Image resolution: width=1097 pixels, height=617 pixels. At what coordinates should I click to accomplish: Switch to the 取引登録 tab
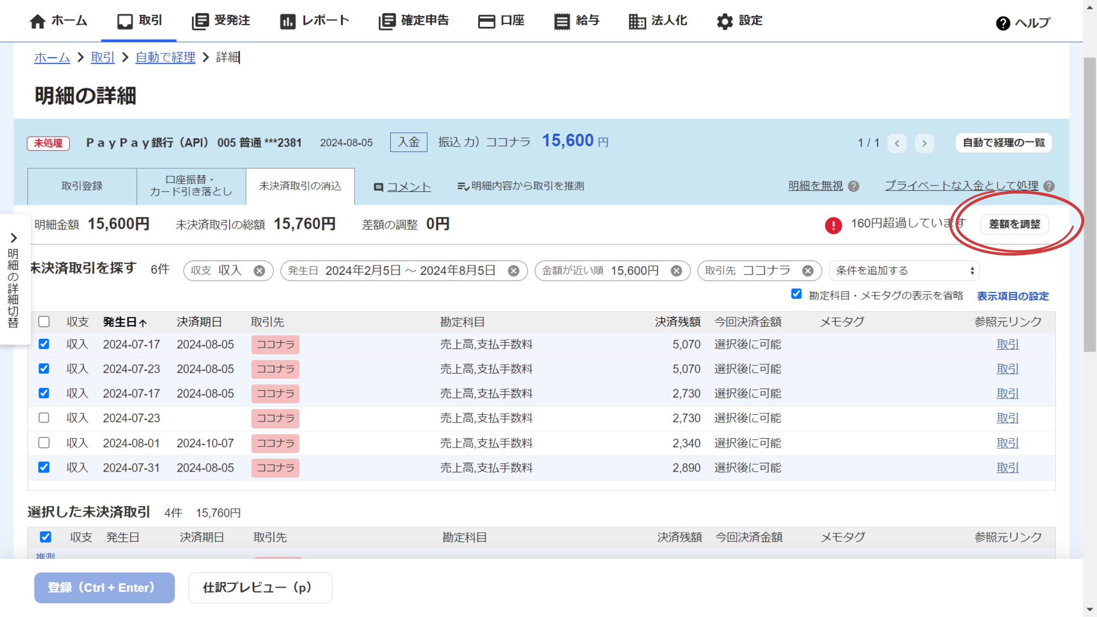click(82, 186)
